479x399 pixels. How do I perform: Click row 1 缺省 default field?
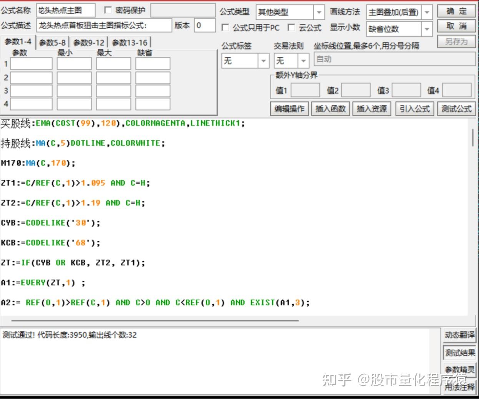[153, 64]
